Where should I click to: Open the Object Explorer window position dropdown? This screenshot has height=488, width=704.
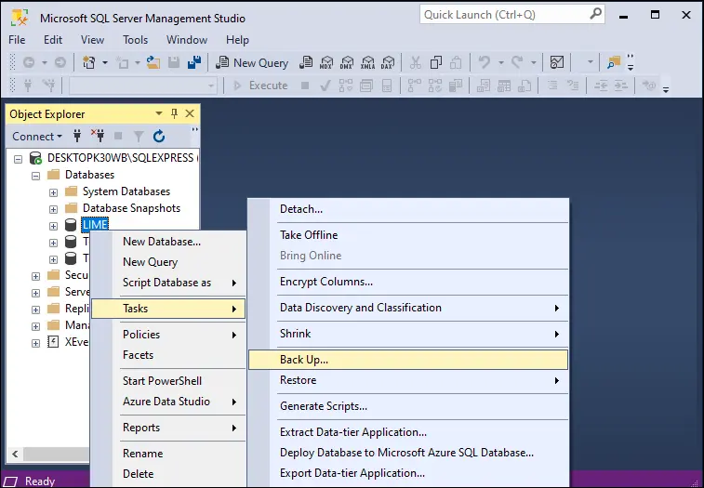(158, 114)
